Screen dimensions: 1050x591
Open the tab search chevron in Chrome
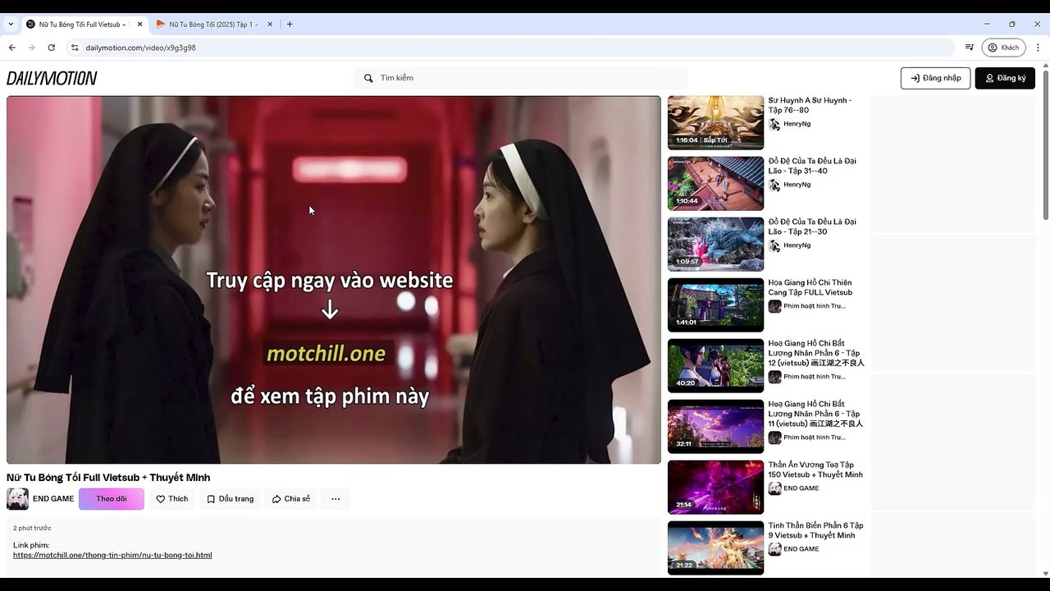[x=11, y=25]
